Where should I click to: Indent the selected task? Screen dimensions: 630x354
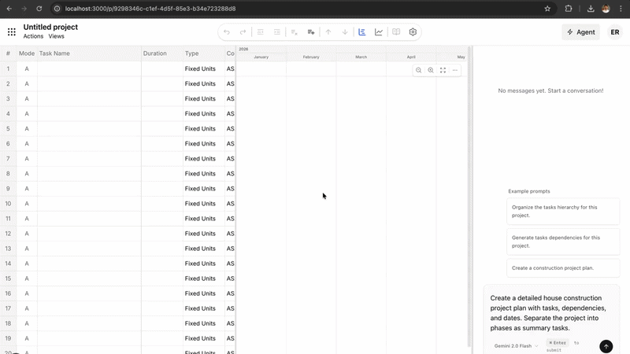(277, 32)
